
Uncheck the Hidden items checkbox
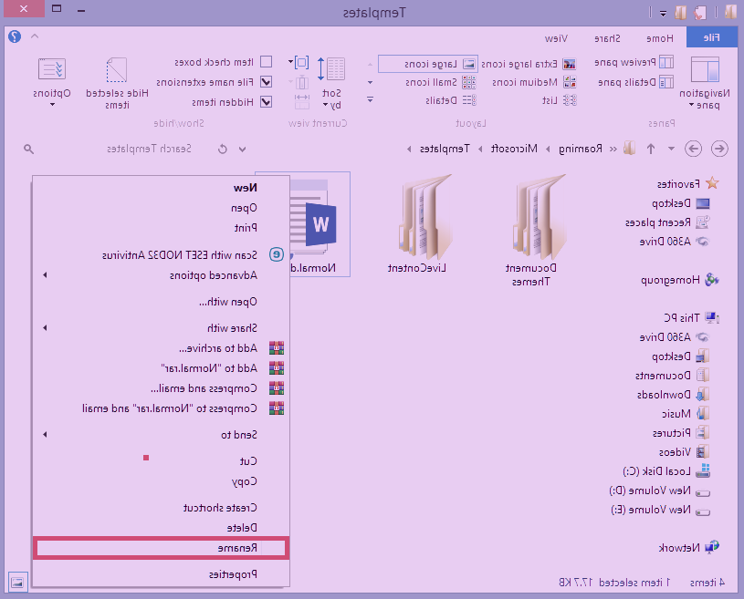266,102
